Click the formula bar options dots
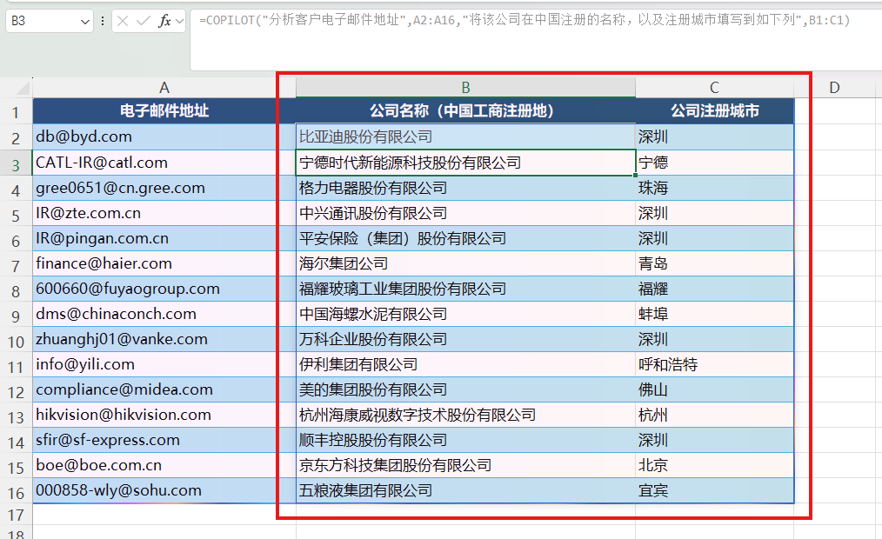 pos(103,22)
